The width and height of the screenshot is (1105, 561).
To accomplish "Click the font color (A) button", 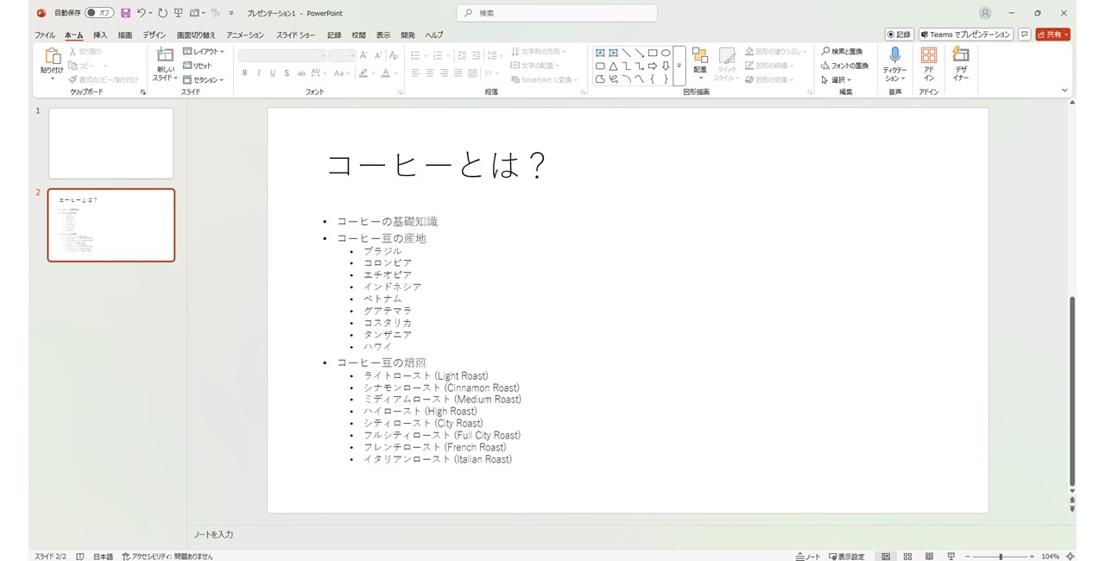I will tap(386, 73).
